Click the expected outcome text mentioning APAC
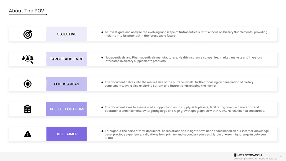 pyautogui.click(x=185, y=109)
